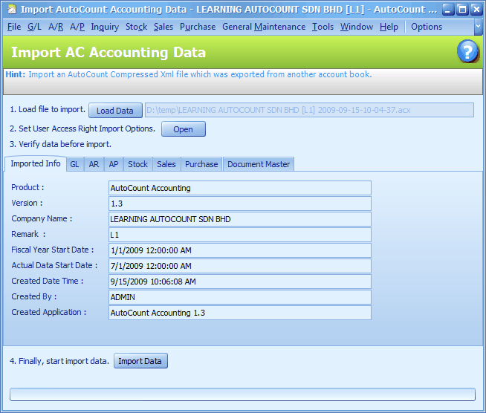Open the blue Help question mark icon
The width and height of the screenshot is (486, 413).
467,51
